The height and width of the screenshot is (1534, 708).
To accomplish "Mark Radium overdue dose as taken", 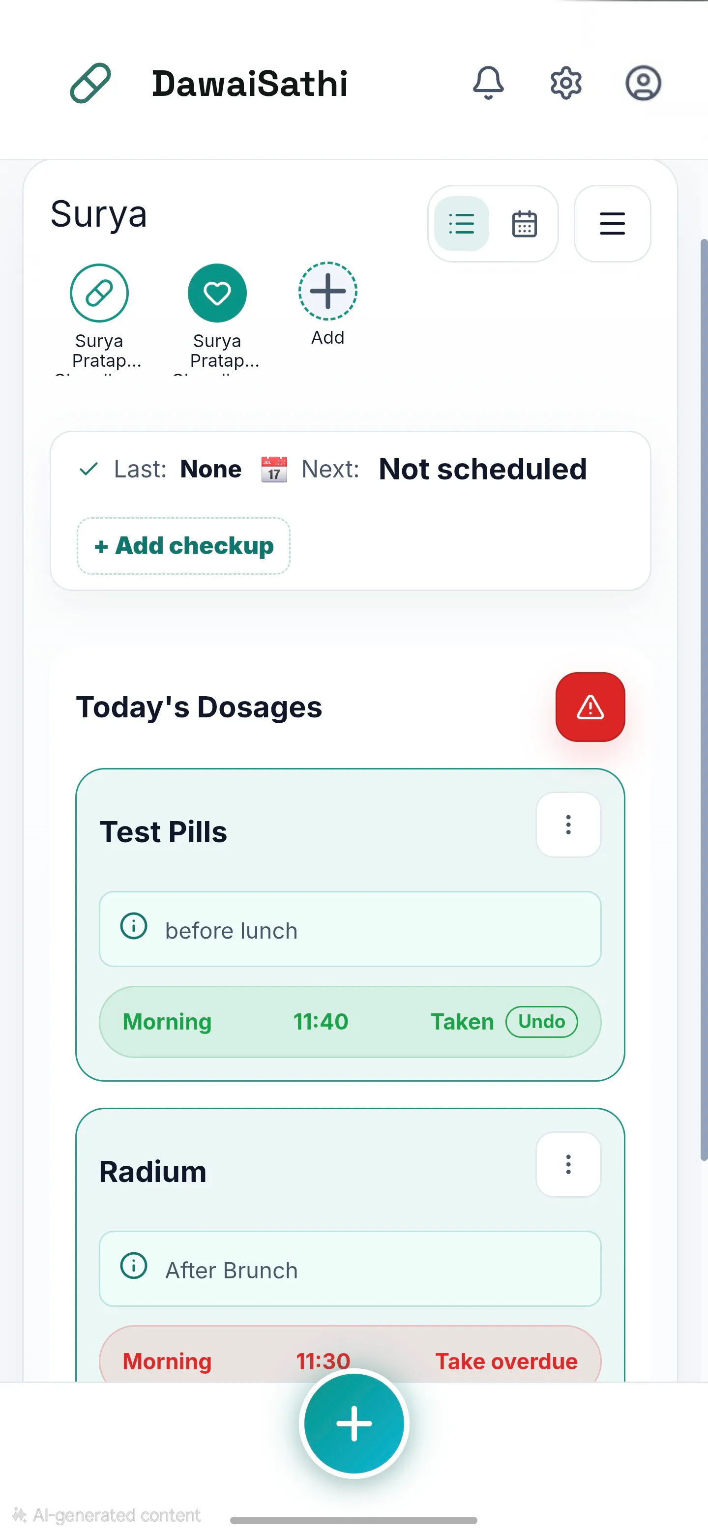I will [506, 1361].
